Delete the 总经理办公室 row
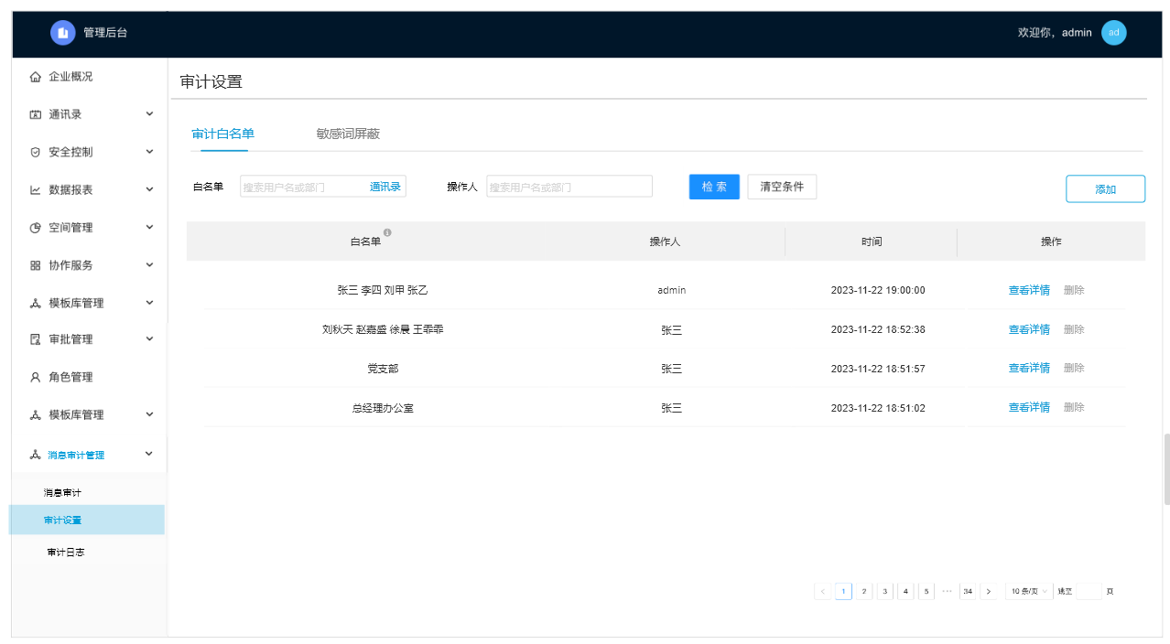 1074,407
